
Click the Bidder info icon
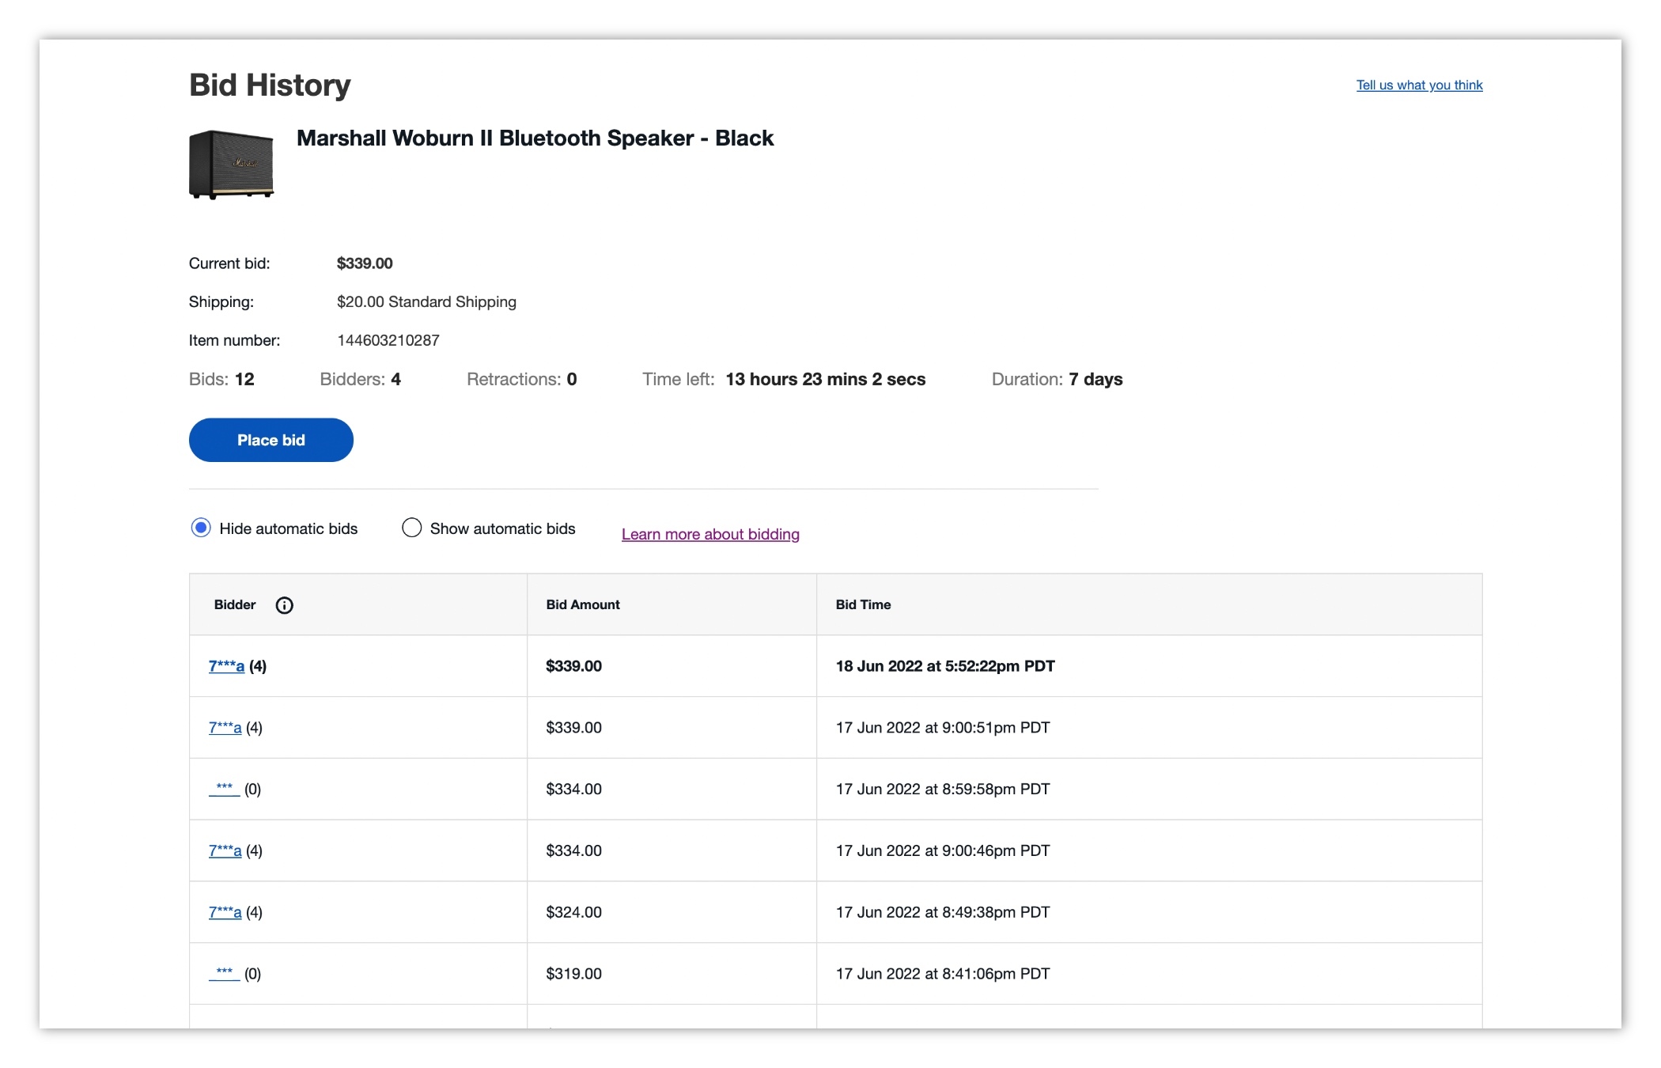[x=284, y=605]
